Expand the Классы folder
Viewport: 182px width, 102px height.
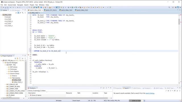(9, 76)
